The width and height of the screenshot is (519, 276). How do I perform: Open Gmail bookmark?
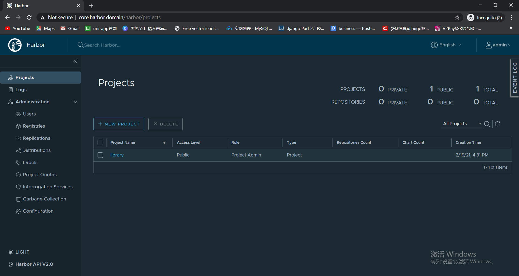point(70,28)
